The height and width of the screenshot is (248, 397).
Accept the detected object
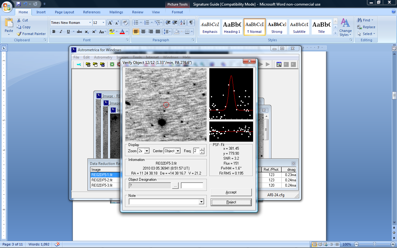tap(231, 192)
